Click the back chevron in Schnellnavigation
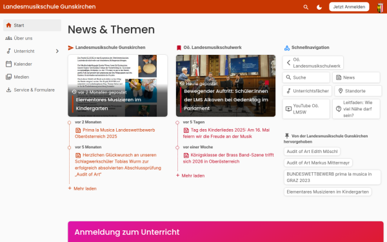The width and height of the screenshot is (387, 242). click(288, 63)
